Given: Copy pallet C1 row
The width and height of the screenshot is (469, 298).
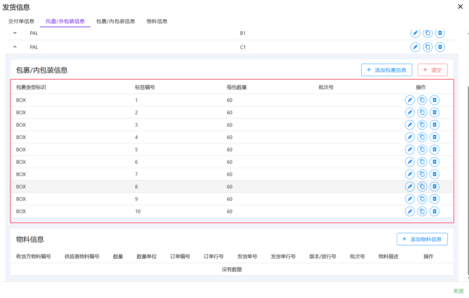Looking at the screenshot, I should pos(428,47).
